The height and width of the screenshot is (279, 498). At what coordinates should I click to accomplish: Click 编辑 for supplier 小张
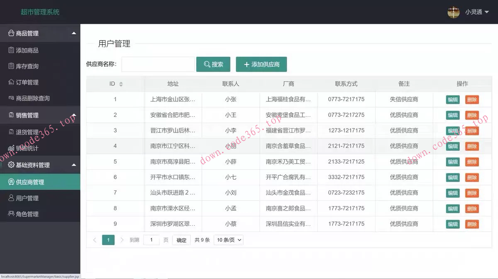pyautogui.click(x=453, y=99)
